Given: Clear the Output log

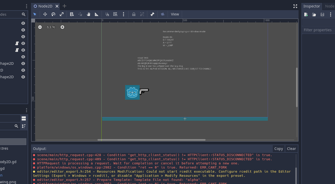Looking at the screenshot, I should point(291,149).
